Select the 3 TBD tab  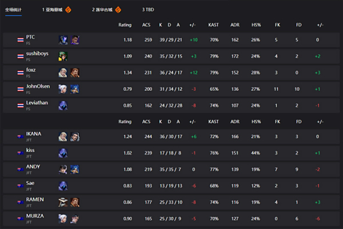pos(147,10)
